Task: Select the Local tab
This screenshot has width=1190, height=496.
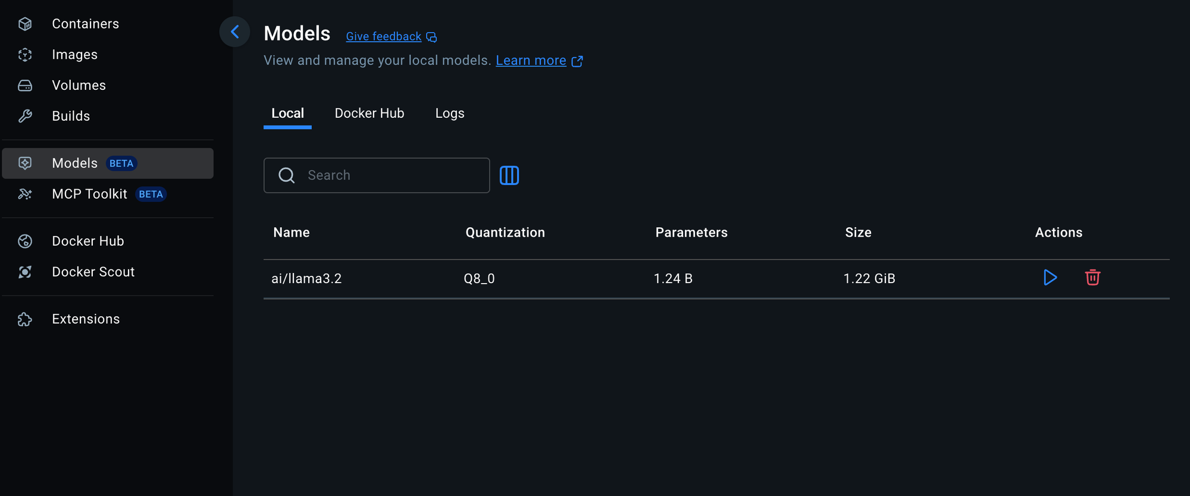Action: (x=287, y=113)
